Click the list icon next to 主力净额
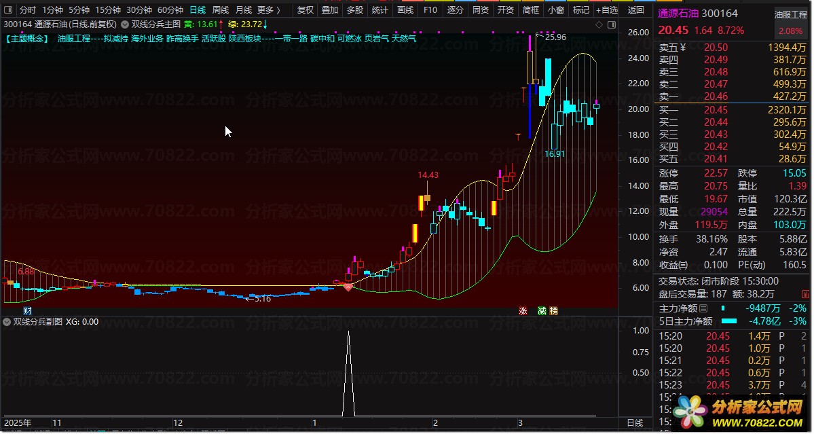Viewport: 814px width, 434px height. coord(703,308)
